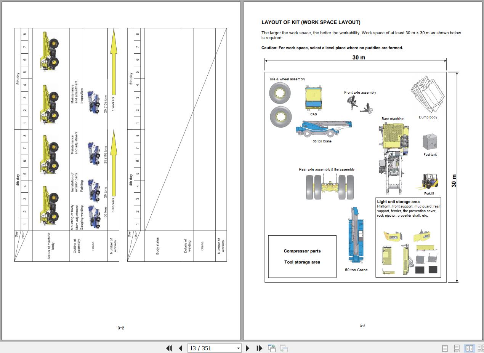Go to the previous page
This screenshot has width=484, height=353.
tap(181, 348)
